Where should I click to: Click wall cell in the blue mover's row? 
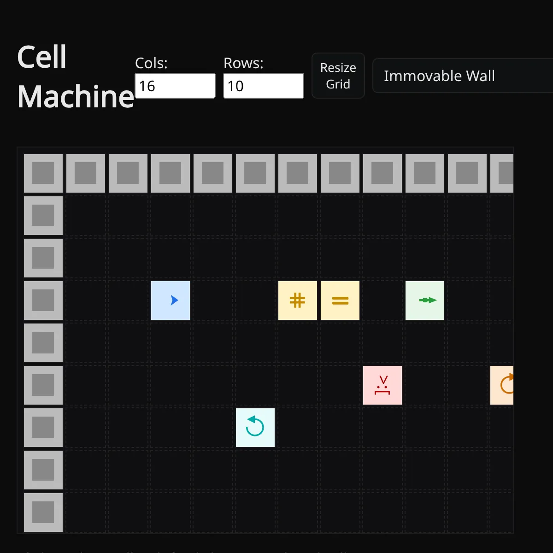[x=43, y=300]
